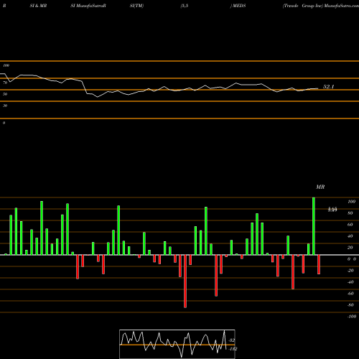Image resolution: width=359 pixels, height=359 pixels.
Task: Click the MR axis label -40
Action: click(350, 282)
